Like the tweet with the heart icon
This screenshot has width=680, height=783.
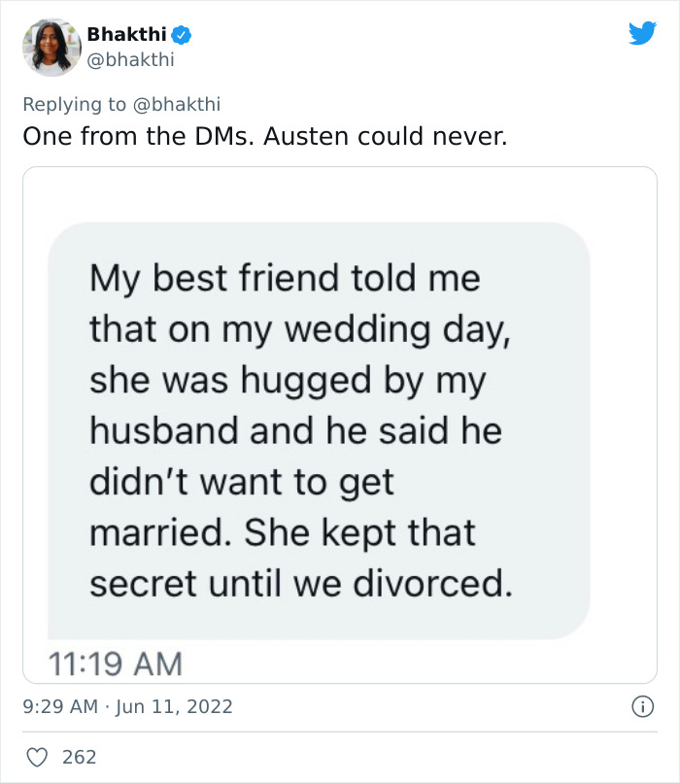point(36,757)
